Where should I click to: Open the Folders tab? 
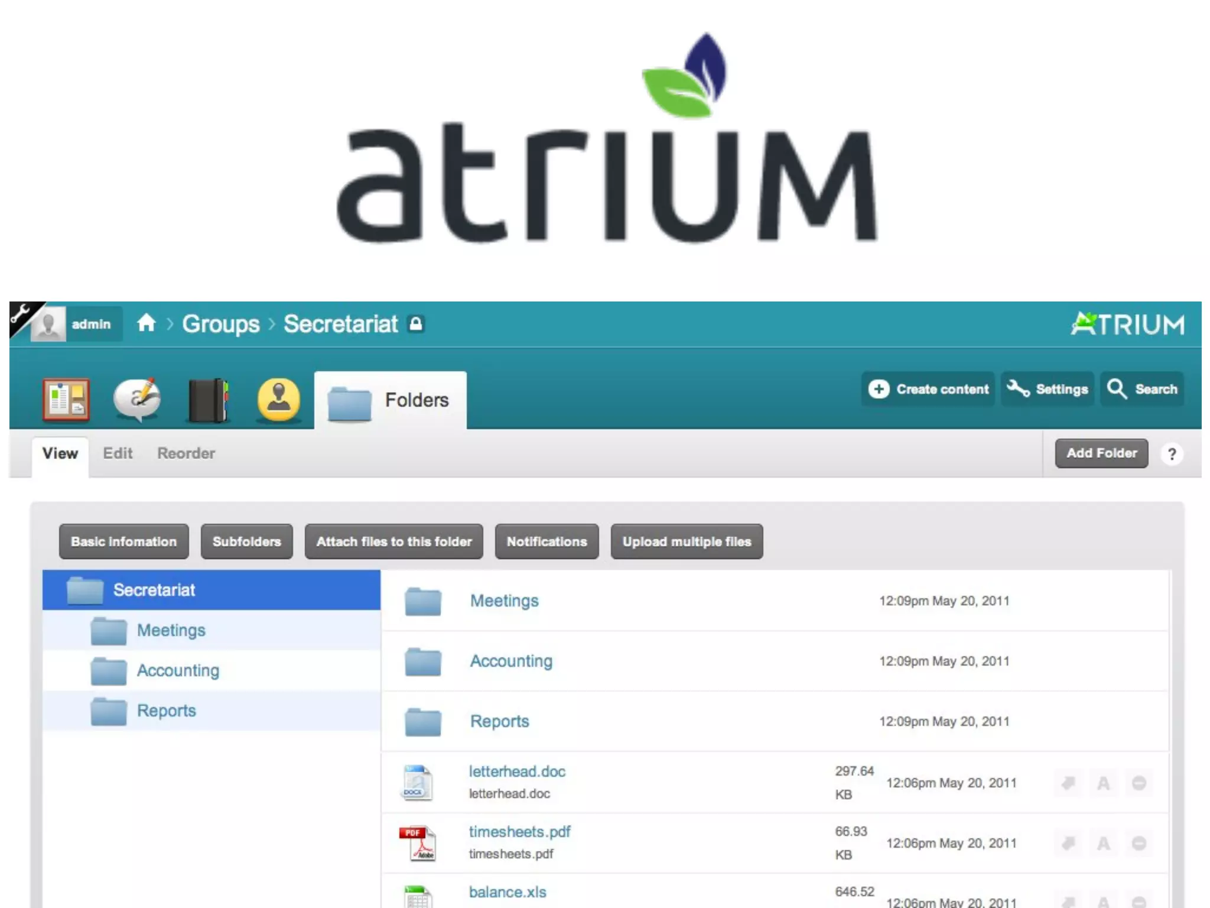coord(390,400)
